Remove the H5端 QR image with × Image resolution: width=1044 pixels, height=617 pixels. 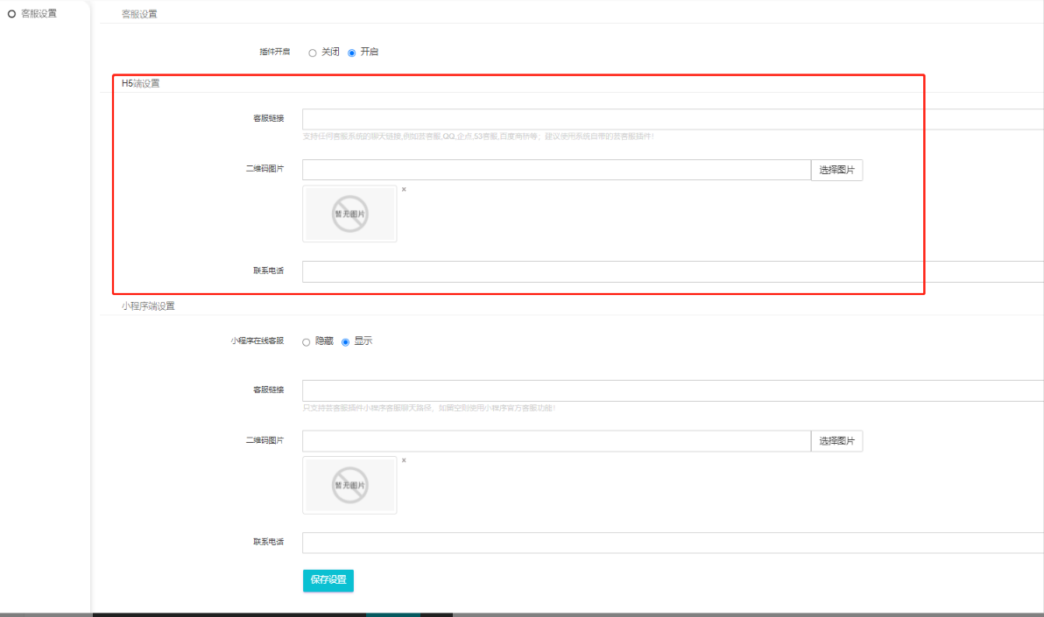tap(404, 189)
